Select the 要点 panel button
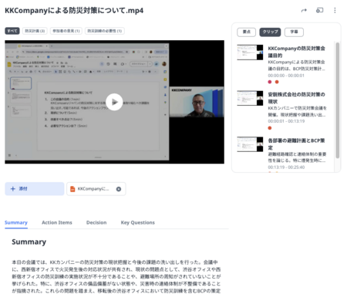347x294 pixels. [x=246, y=32]
